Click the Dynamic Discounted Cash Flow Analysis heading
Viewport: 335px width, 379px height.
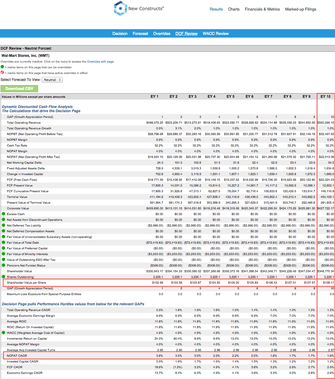(37, 107)
